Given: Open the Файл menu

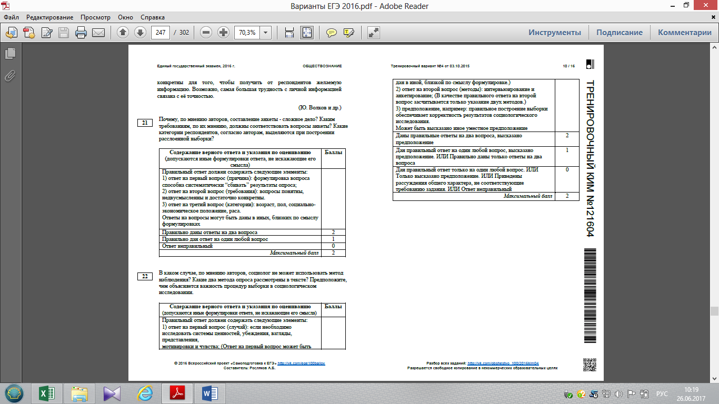Looking at the screenshot, I should click(12, 17).
